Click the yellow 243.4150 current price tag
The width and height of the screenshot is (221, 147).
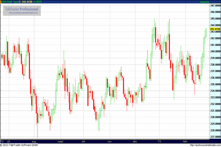pos(215,29)
